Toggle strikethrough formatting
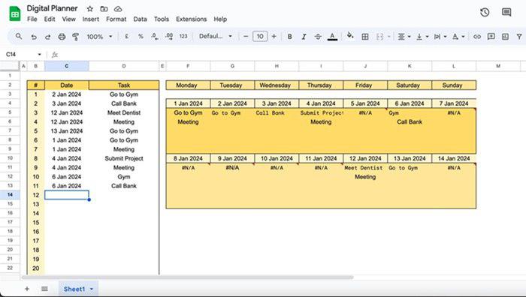This screenshot has width=526, height=297. (x=318, y=37)
